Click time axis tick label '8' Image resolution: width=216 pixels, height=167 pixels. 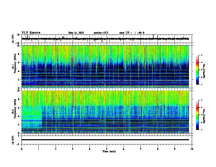[x=158, y=149]
